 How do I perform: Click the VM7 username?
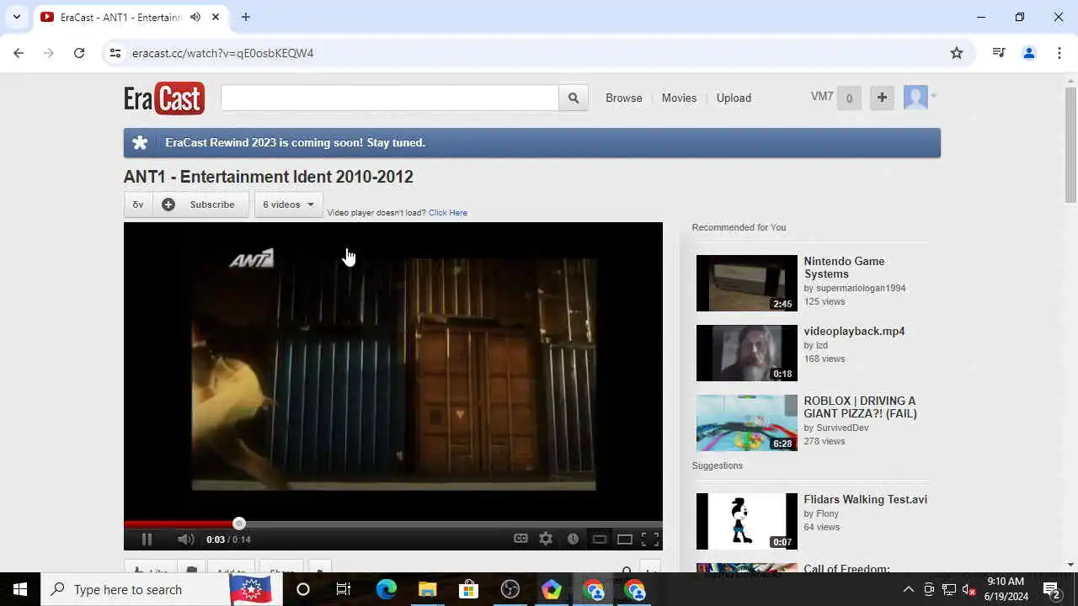click(822, 97)
